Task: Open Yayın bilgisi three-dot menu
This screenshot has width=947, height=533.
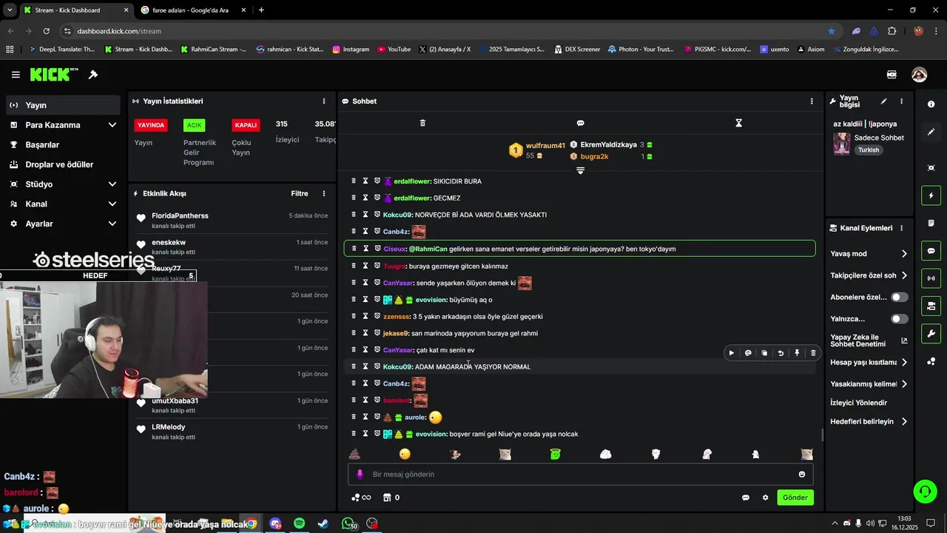Action: [901, 101]
